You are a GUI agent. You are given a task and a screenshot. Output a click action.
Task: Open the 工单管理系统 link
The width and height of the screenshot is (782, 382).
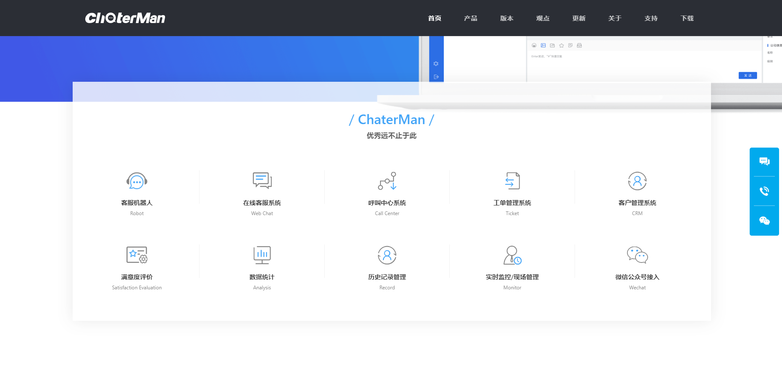coord(512,203)
